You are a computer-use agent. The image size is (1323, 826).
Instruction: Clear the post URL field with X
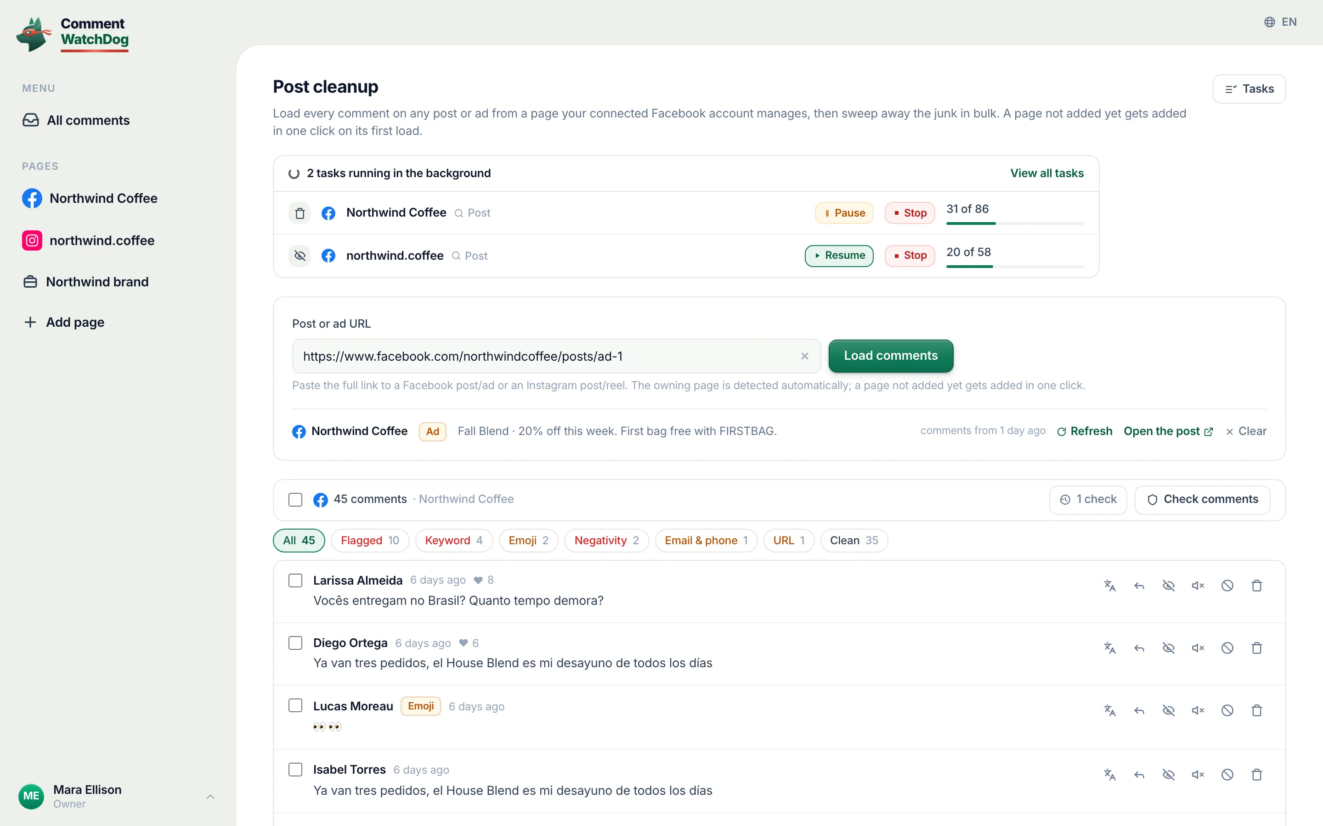click(805, 356)
